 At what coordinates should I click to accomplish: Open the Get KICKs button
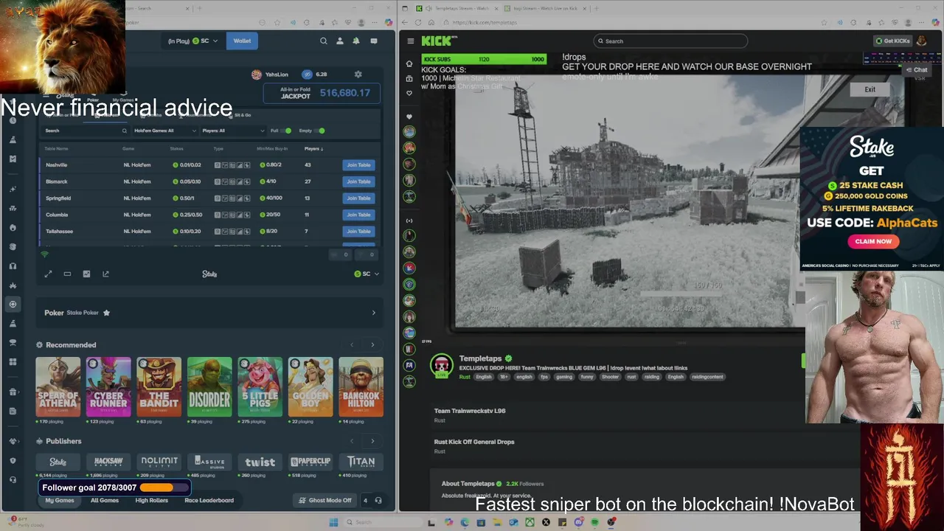coord(893,41)
